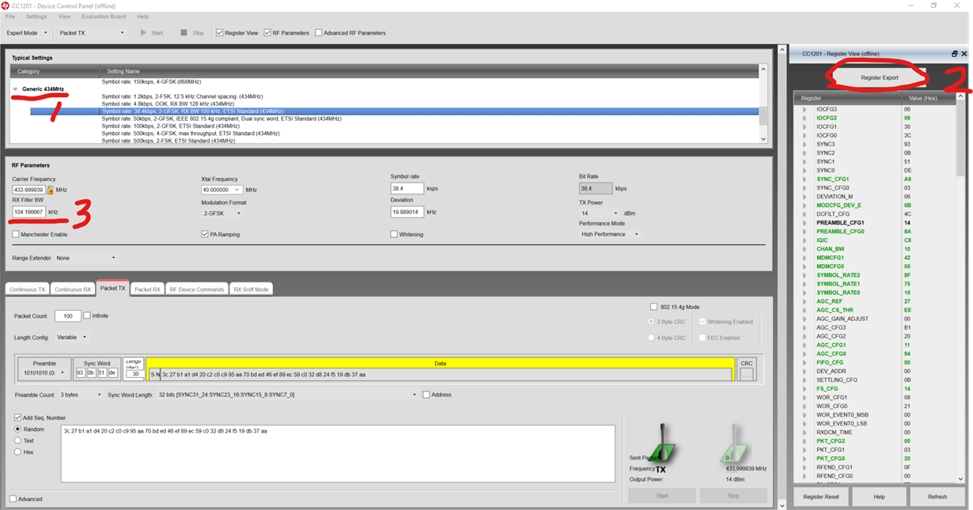Viewport: 973px width, 510px height.
Task: Select the Hex data radio button
Action: click(18, 452)
